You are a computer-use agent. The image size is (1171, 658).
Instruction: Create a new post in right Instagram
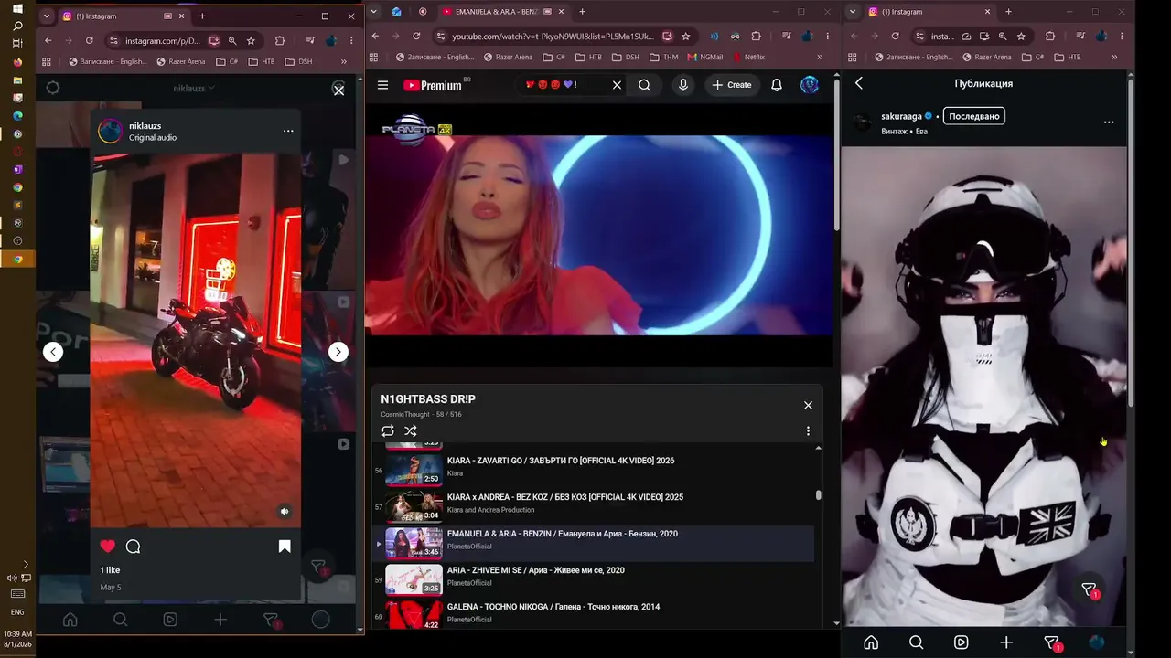1006,642
